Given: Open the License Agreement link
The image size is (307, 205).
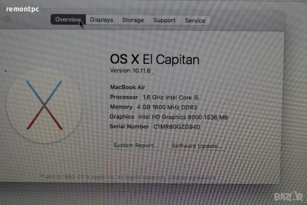Looking at the screenshot, I should (192, 178).
